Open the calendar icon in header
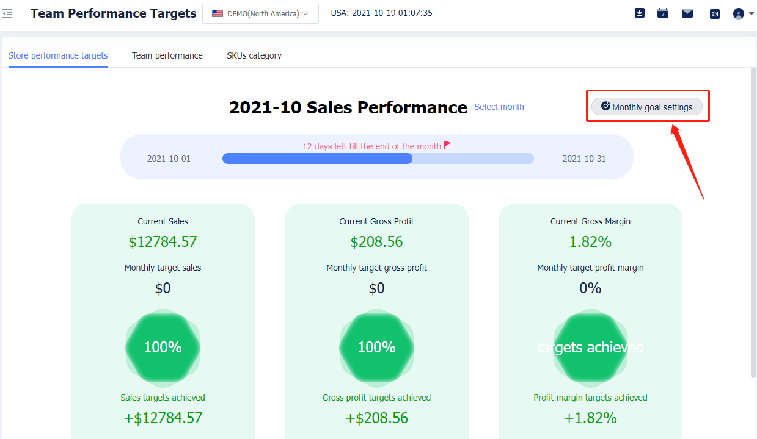This screenshot has height=439, width=757. (663, 13)
